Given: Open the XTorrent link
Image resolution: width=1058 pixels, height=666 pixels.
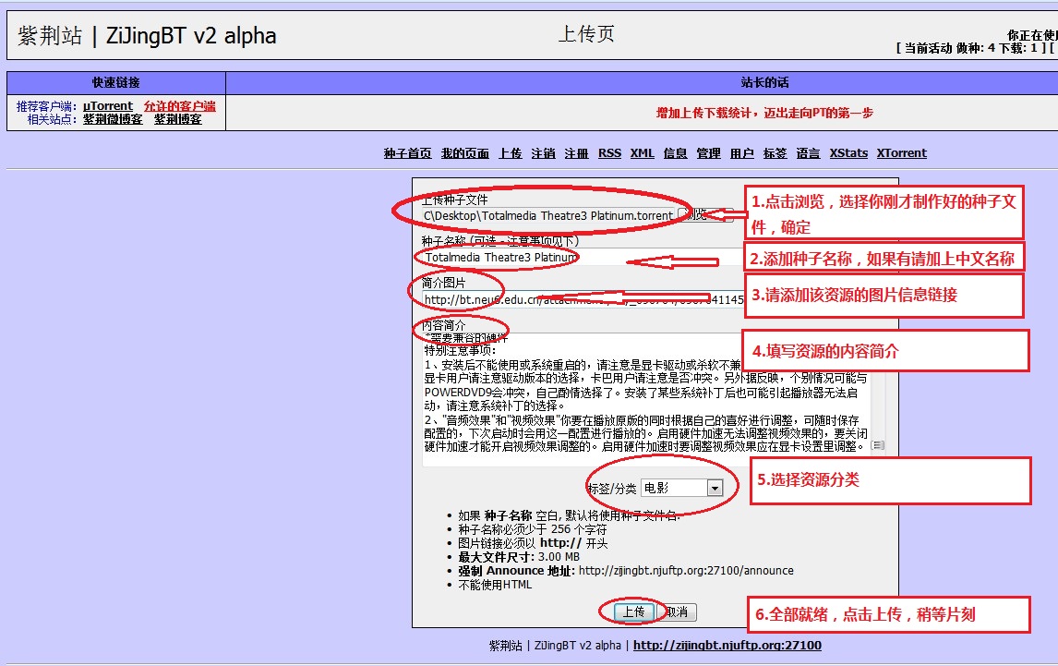Looking at the screenshot, I should click(901, 153).
